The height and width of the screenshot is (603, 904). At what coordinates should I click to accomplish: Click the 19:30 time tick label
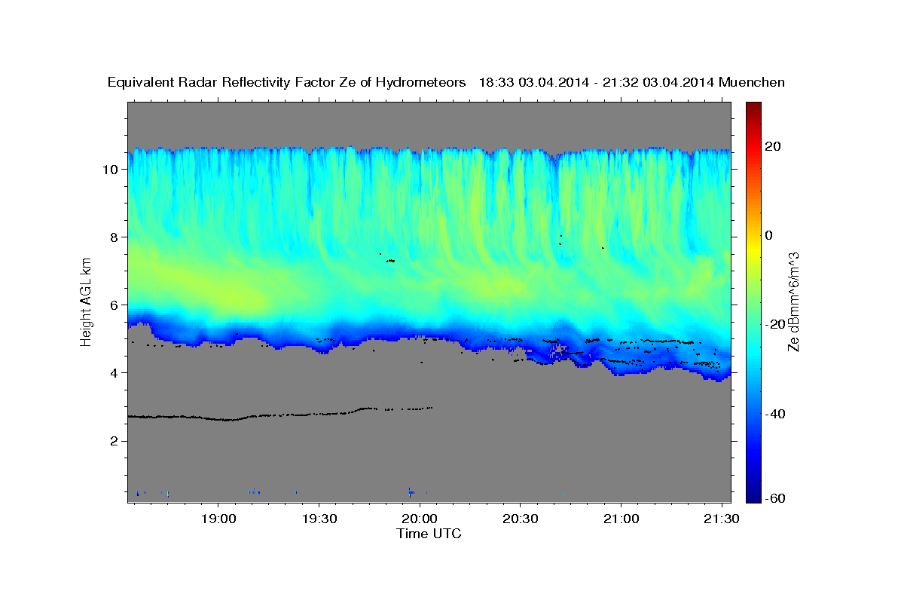[x=319, y=519]
